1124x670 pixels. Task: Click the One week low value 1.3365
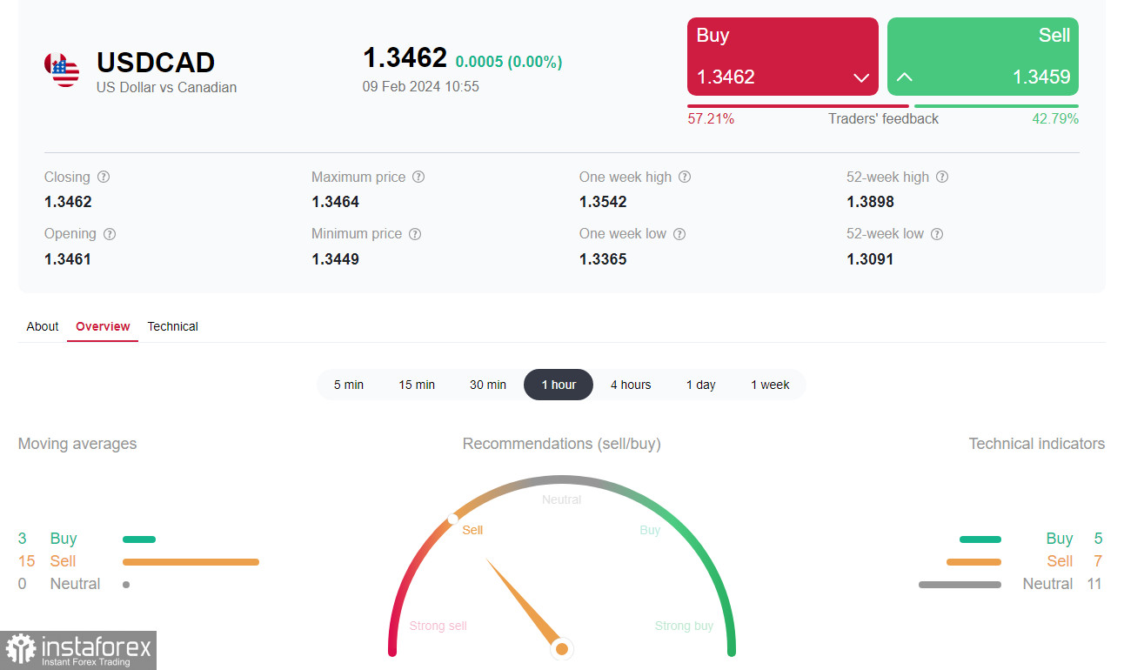point(603,259)
